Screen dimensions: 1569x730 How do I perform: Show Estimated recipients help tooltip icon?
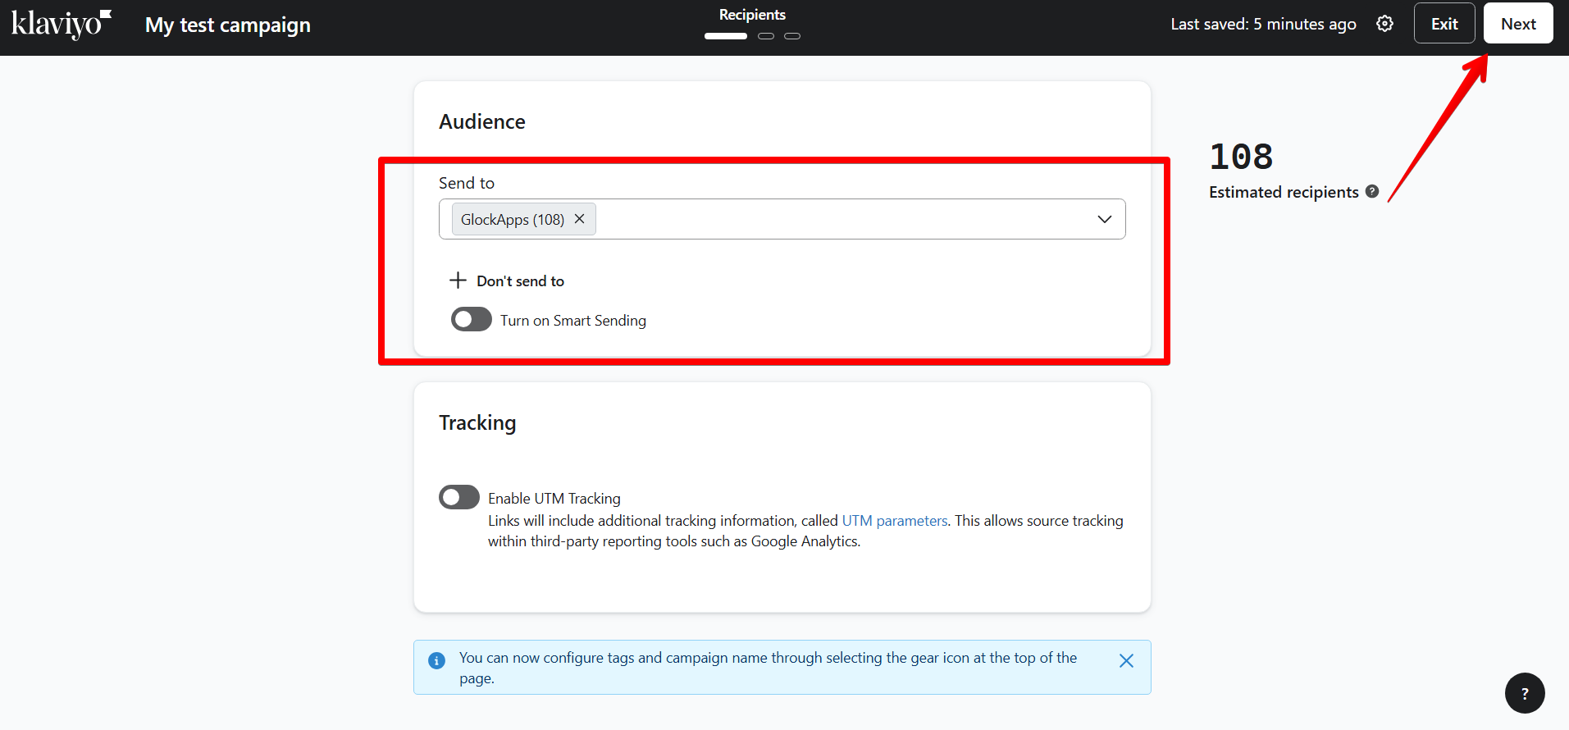coord(1372,192)
